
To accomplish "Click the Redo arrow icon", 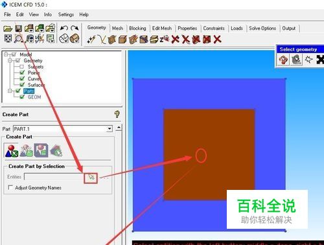I will 75,29.
